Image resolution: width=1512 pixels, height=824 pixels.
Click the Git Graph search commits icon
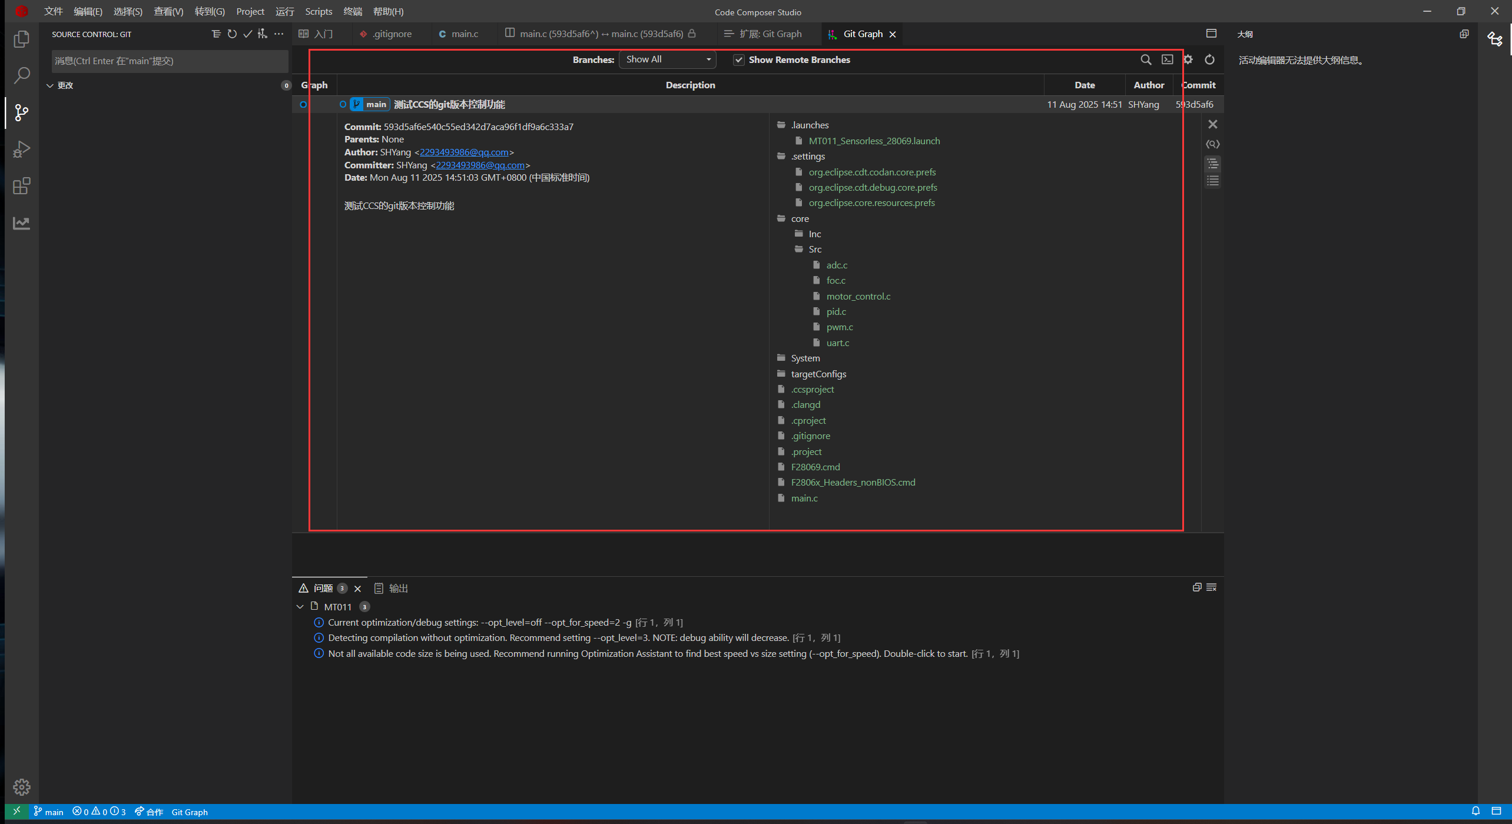click(1146, 59)
